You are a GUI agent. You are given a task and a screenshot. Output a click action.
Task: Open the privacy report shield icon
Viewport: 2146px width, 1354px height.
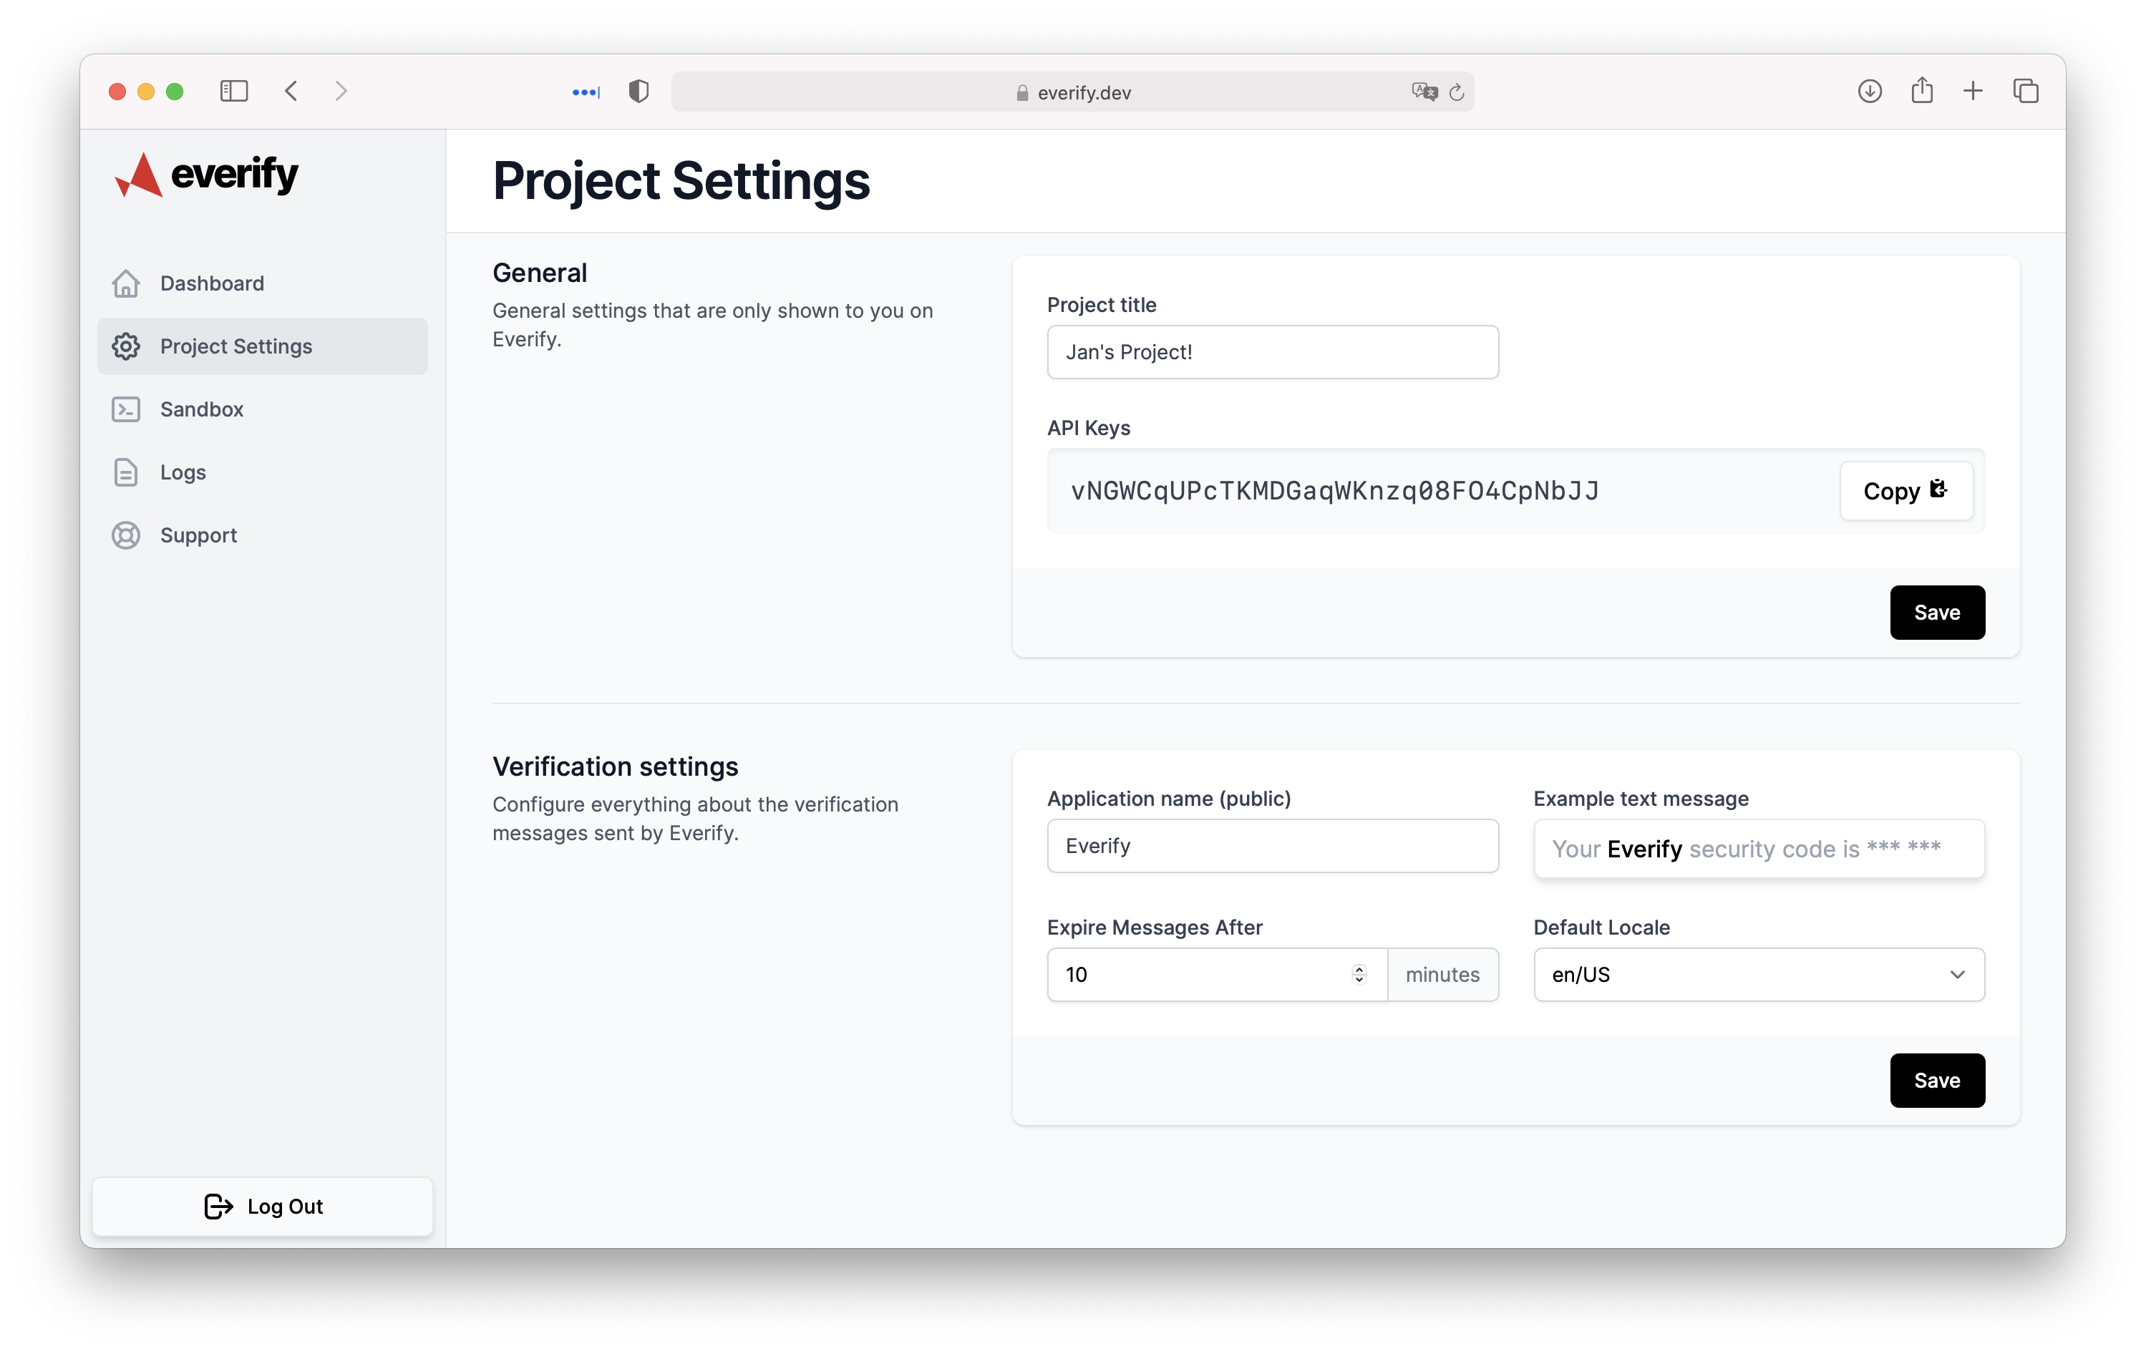[638, 91]
